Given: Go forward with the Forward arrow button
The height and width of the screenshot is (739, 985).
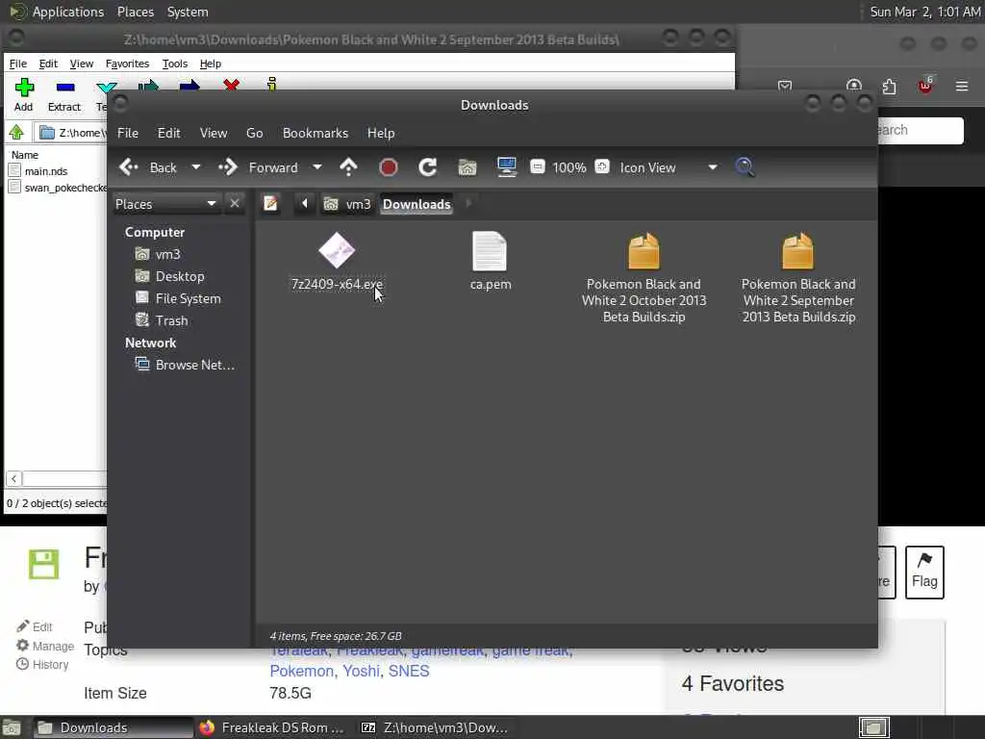Looking at the screenshot, I should point(258,167).
